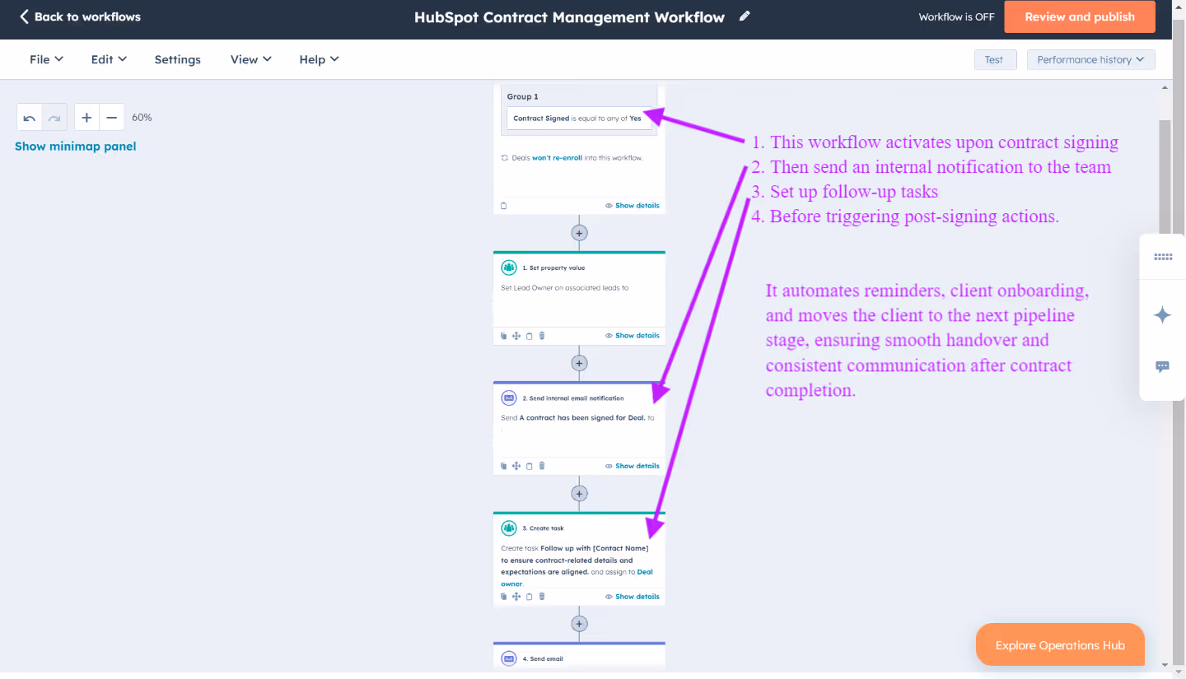Click the zoom in plus button

[86, 116]
